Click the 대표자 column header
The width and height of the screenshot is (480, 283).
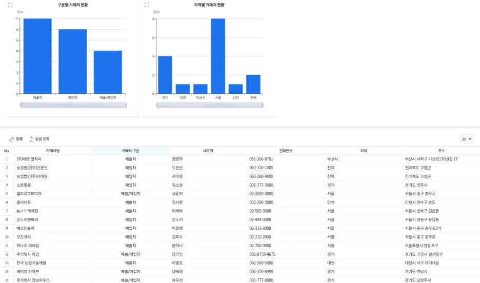pos(208,151)
